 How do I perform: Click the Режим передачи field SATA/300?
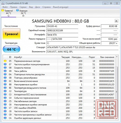pyautogui.click(x=62, y=39)
